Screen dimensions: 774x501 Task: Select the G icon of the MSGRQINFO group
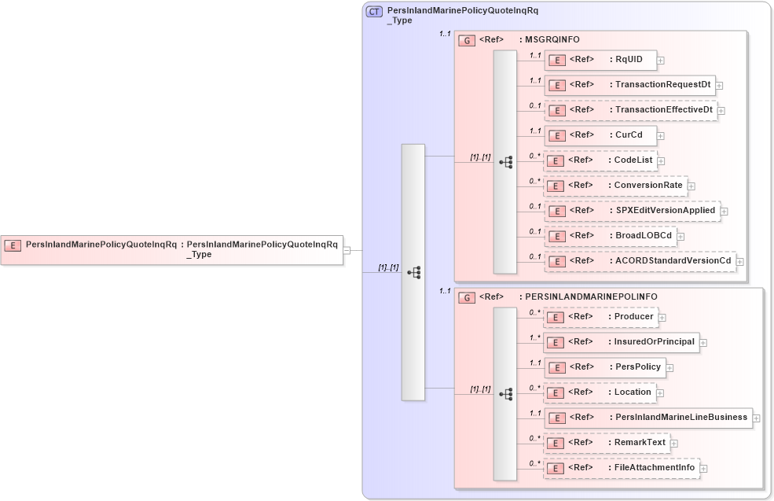coord(464,39)
